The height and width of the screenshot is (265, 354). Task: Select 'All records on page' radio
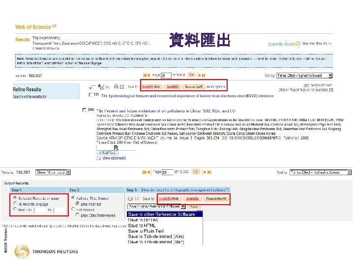click(x=15, y=204)
